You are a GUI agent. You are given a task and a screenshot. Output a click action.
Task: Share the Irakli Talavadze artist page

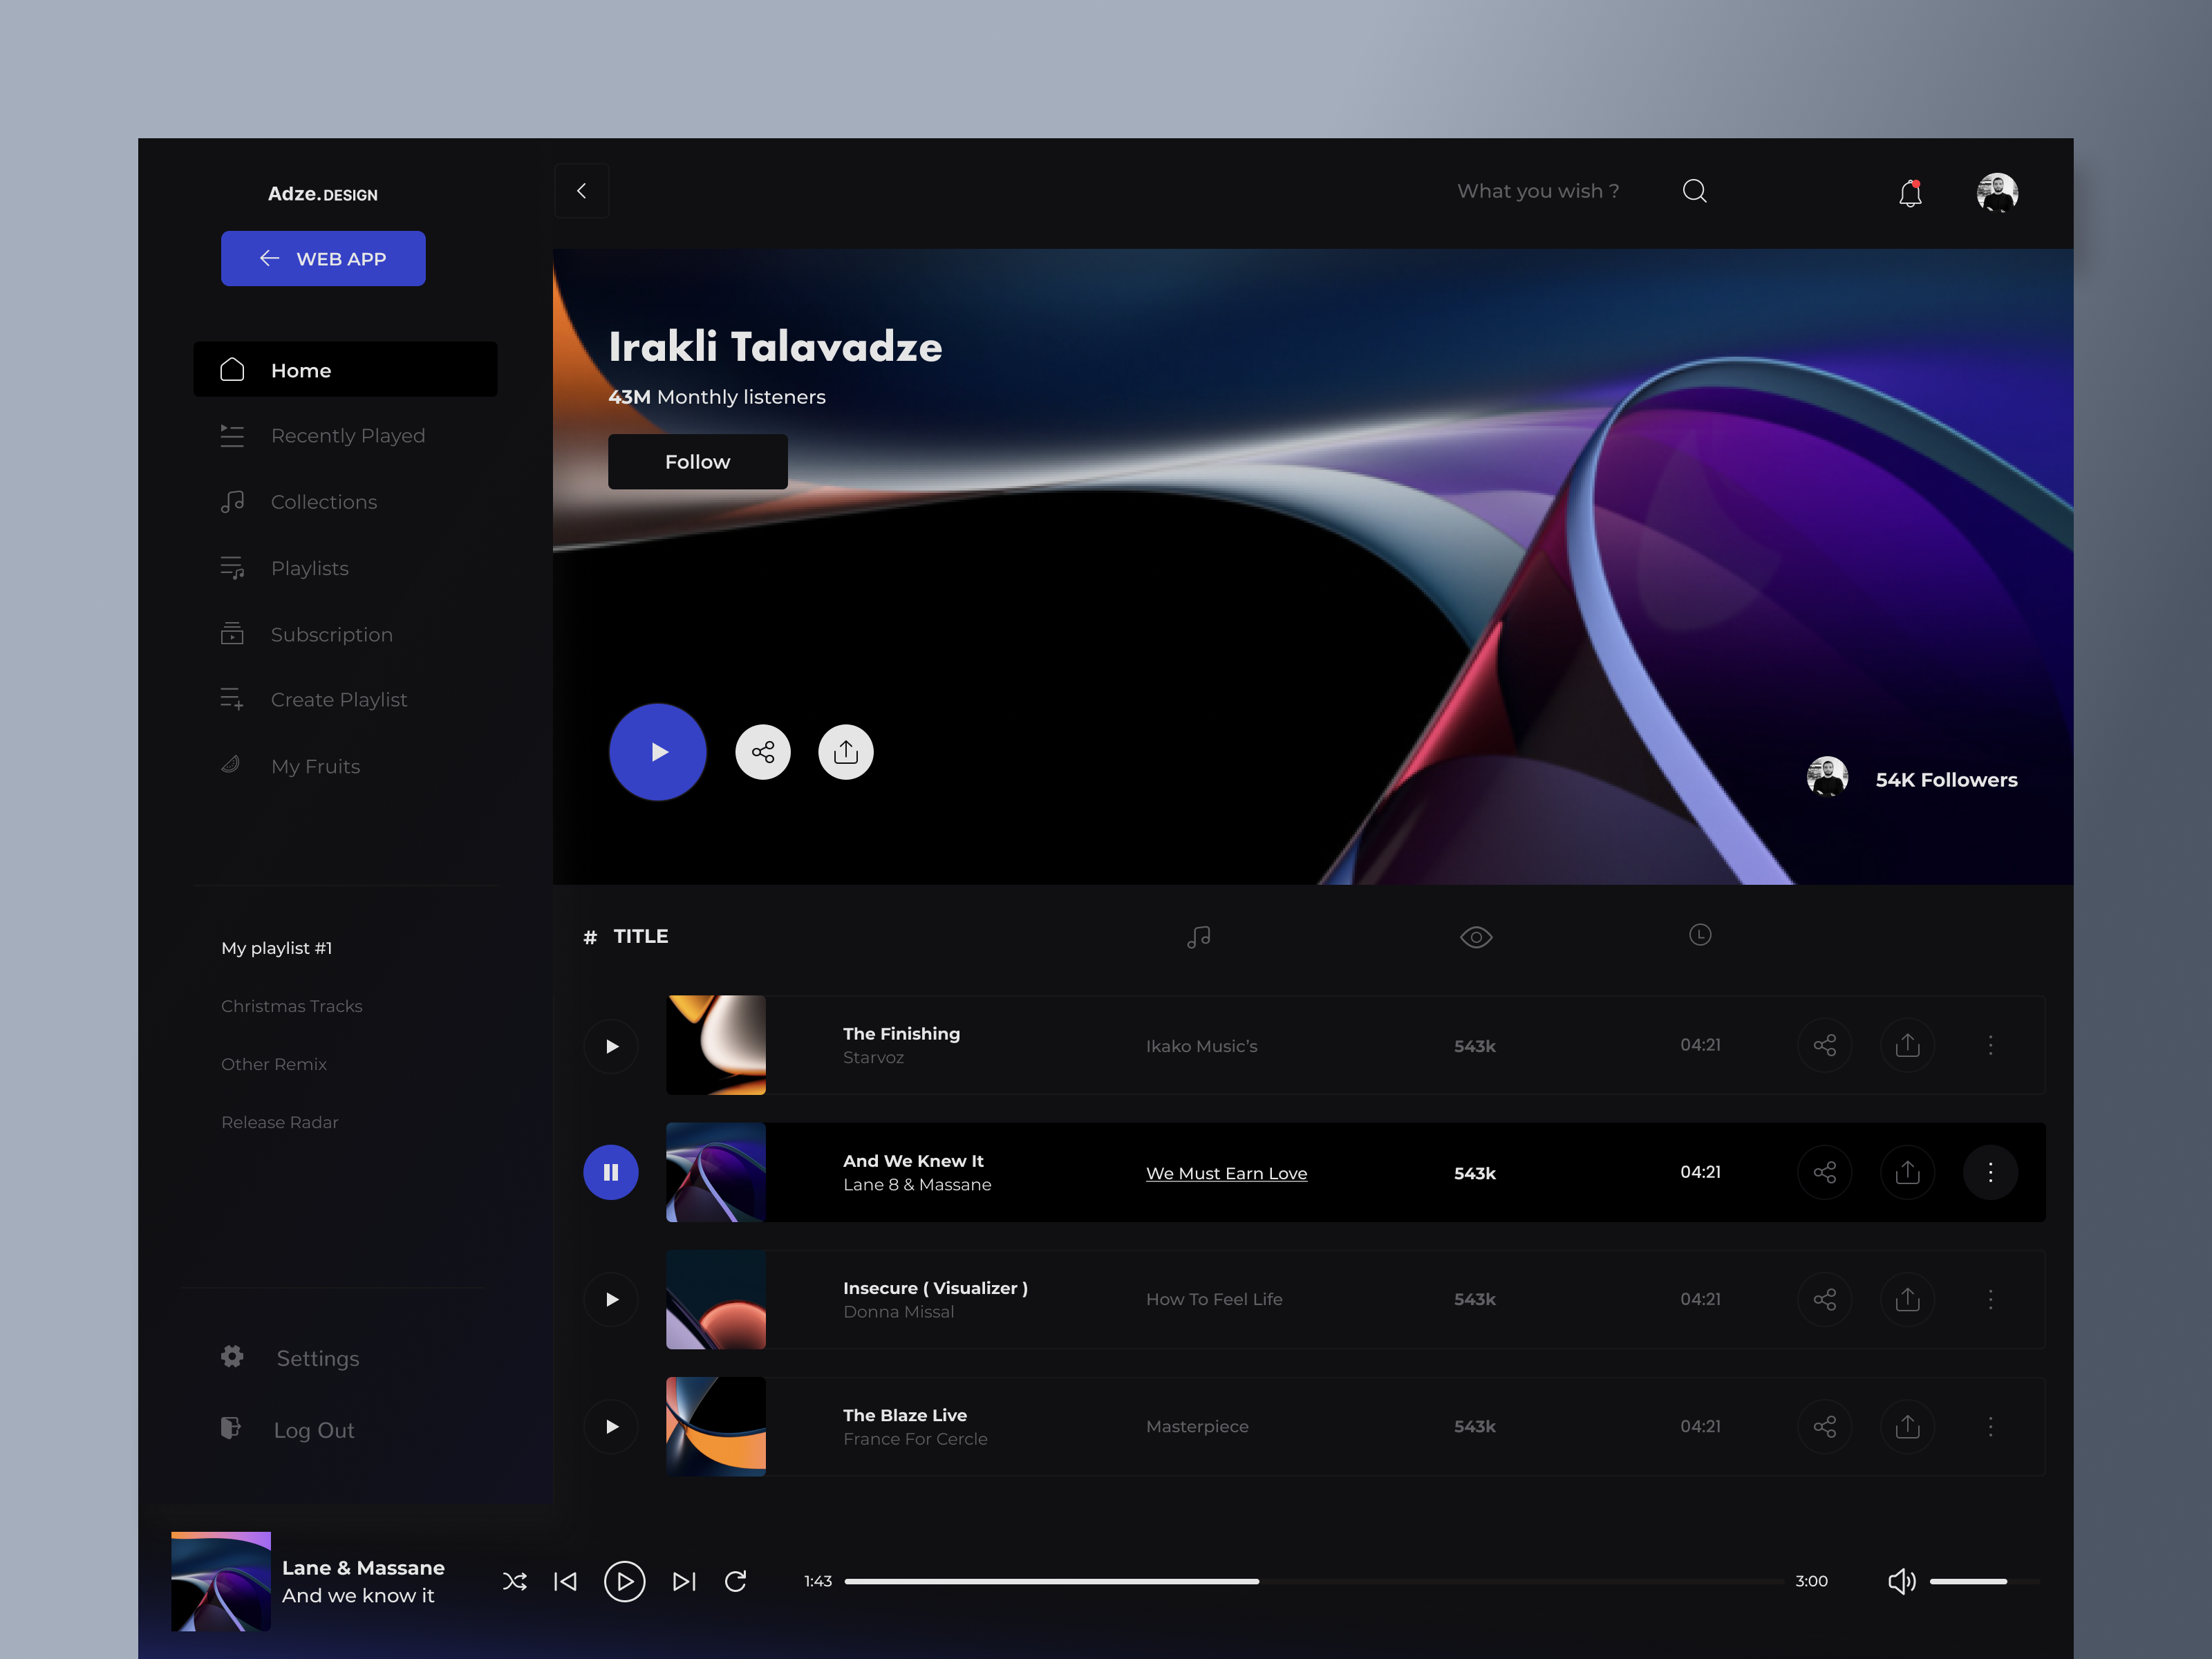763,751
